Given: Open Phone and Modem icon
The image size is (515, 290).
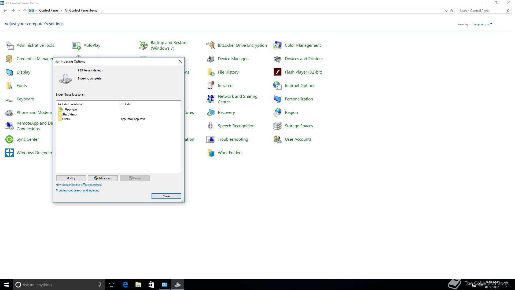Looking at the screenshot, I should (x=10, y=113).
